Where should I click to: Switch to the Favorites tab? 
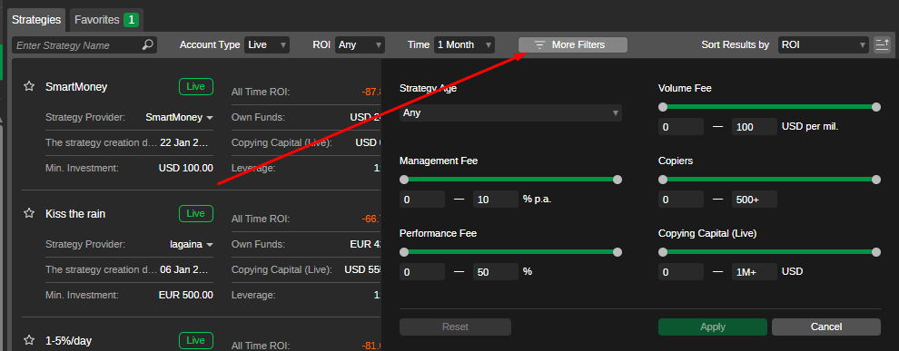pyautogui.click(x=106, y=19)
